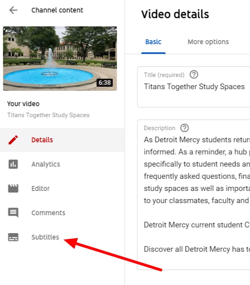Click the Title (required) label

pyautogui.click(x=164, y=75)
